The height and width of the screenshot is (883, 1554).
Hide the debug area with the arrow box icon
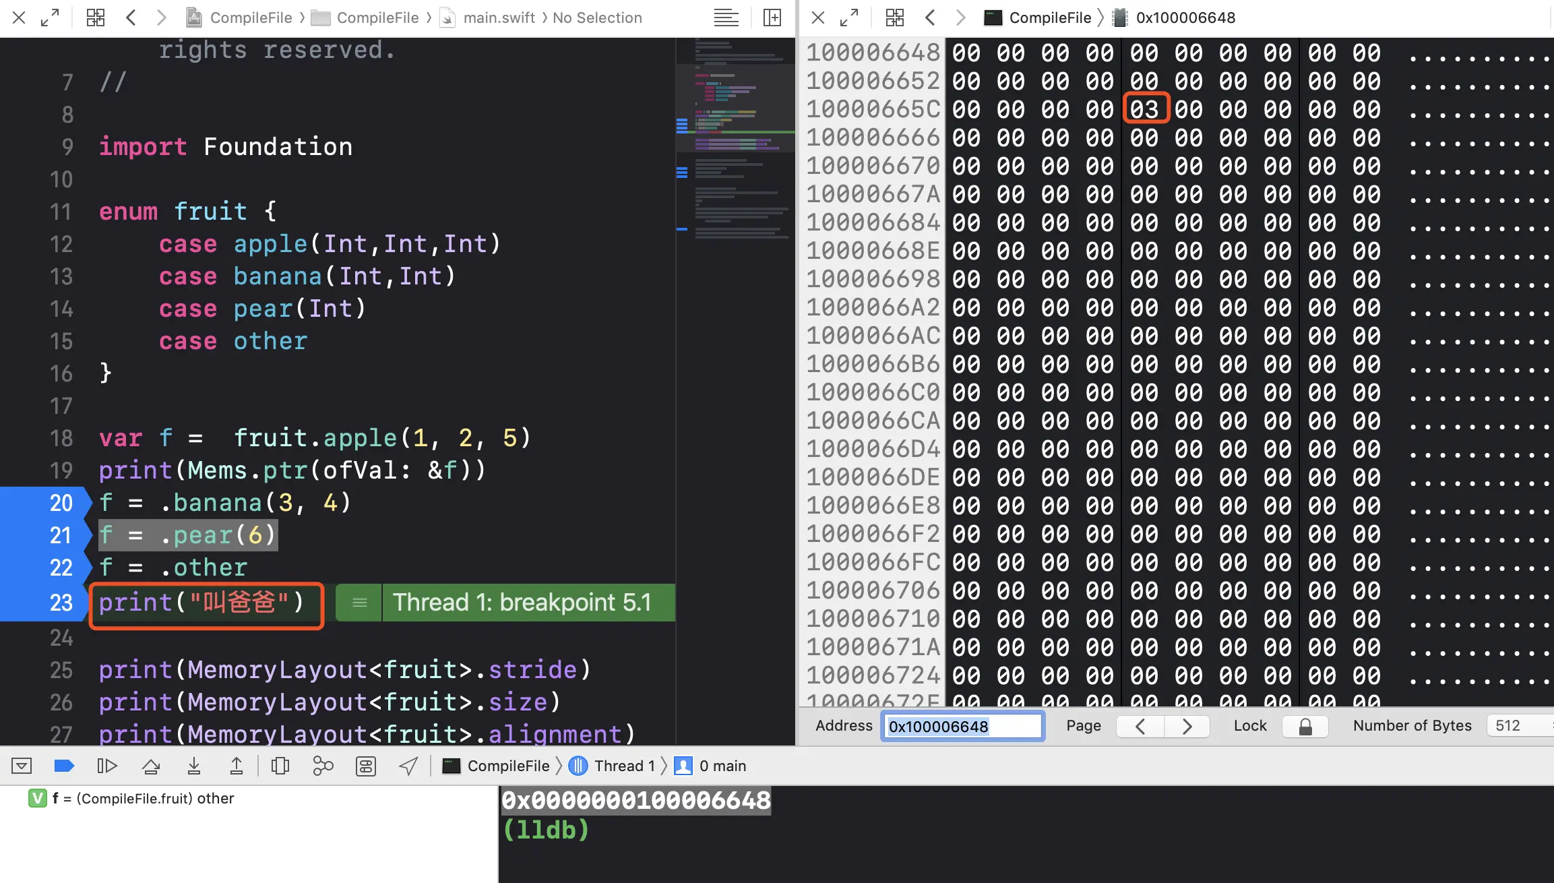(x=22, y=766)
